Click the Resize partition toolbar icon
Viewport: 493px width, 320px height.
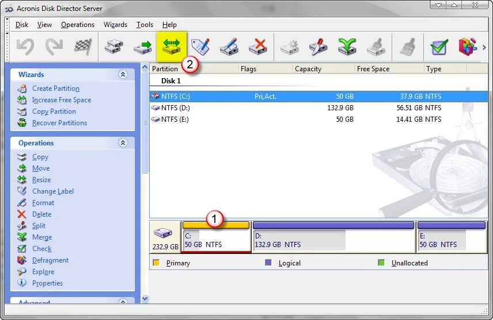(x=172, y=47)
